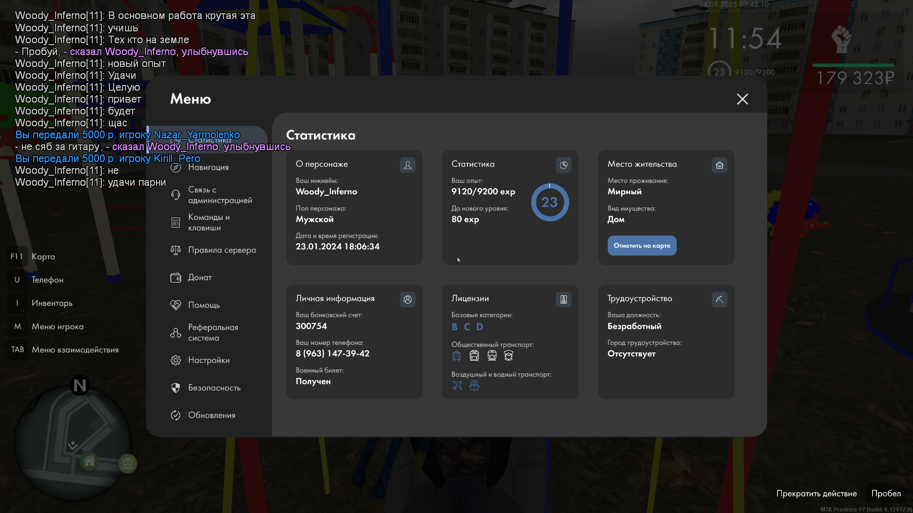
Task: Click the profile icon in Личная информация card
Action: [x=408, y=300]
